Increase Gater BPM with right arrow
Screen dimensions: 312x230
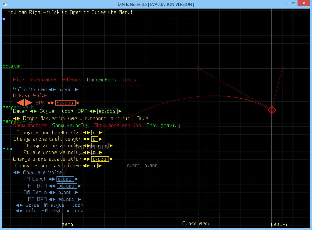click(x=120, y=111)
